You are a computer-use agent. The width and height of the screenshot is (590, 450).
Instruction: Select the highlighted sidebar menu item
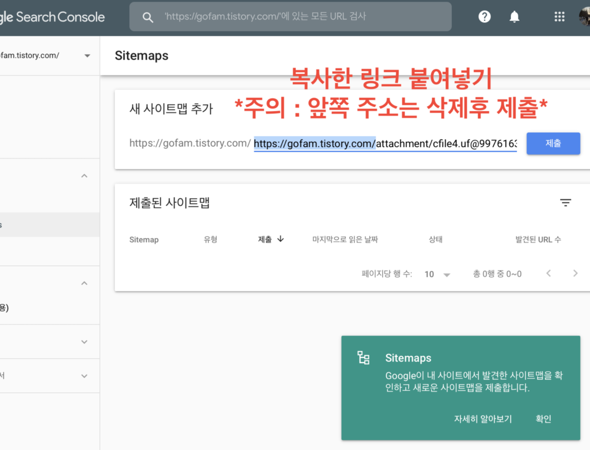tap(50, 225)
